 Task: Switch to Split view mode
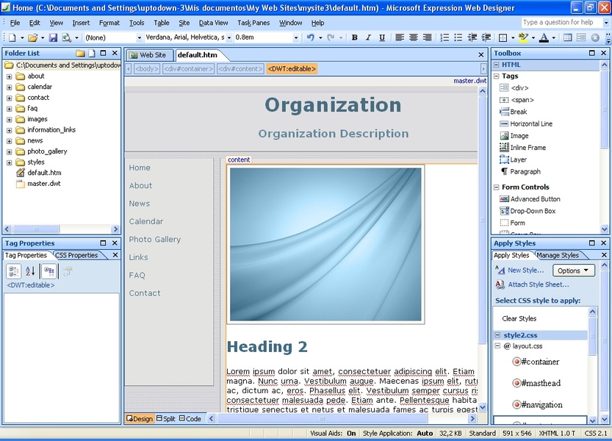165,419
